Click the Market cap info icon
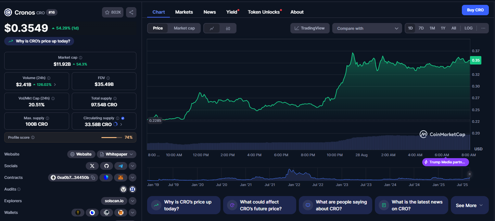Viewport: 495px width, 221px height. (x=81, y=57)
